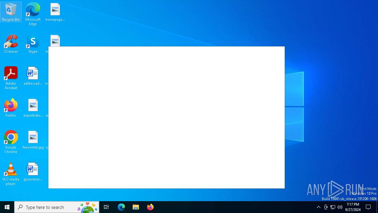Select the partially hidden image file icon beside Skype

55,41
